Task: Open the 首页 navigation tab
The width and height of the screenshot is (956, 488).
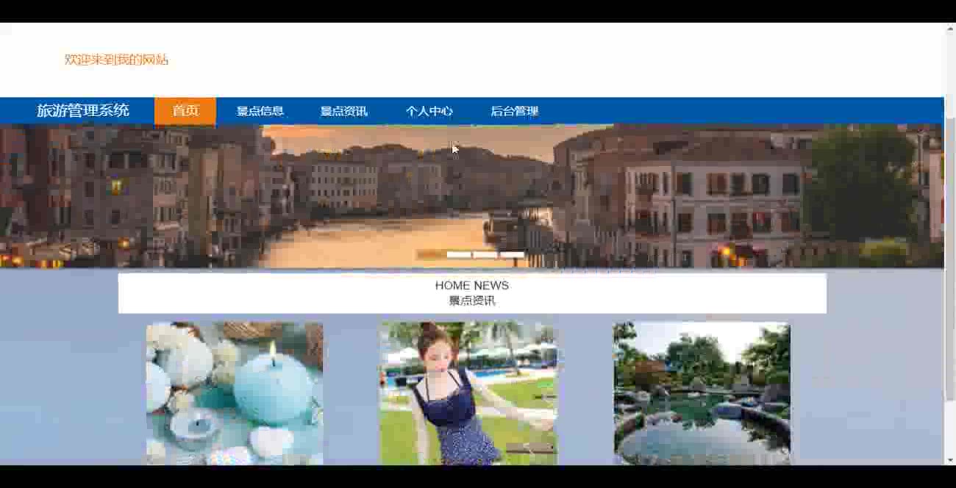Action: pos(185,111)
